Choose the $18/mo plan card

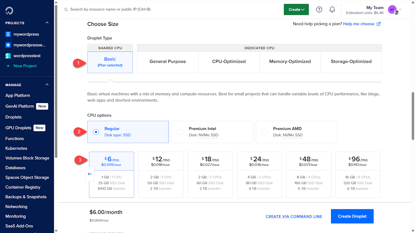coord(210,175)
